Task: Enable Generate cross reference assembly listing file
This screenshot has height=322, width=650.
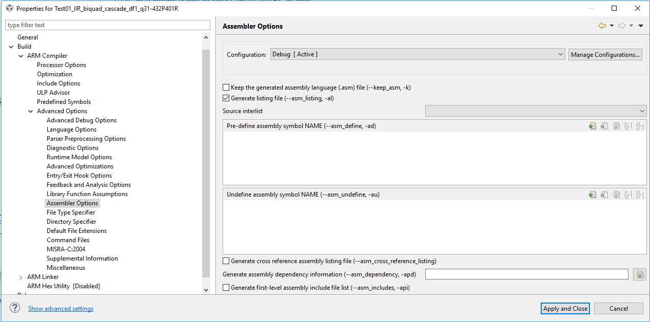Action: click(226, 261)
